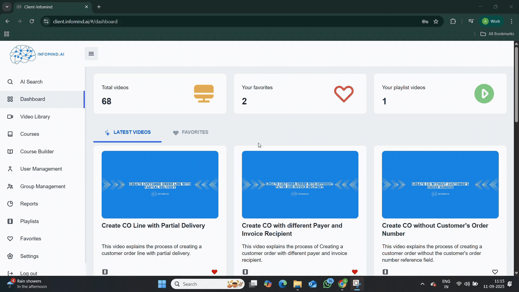
Task: Unfavorite the Partial Delivery video
Action: click(214, 271)
